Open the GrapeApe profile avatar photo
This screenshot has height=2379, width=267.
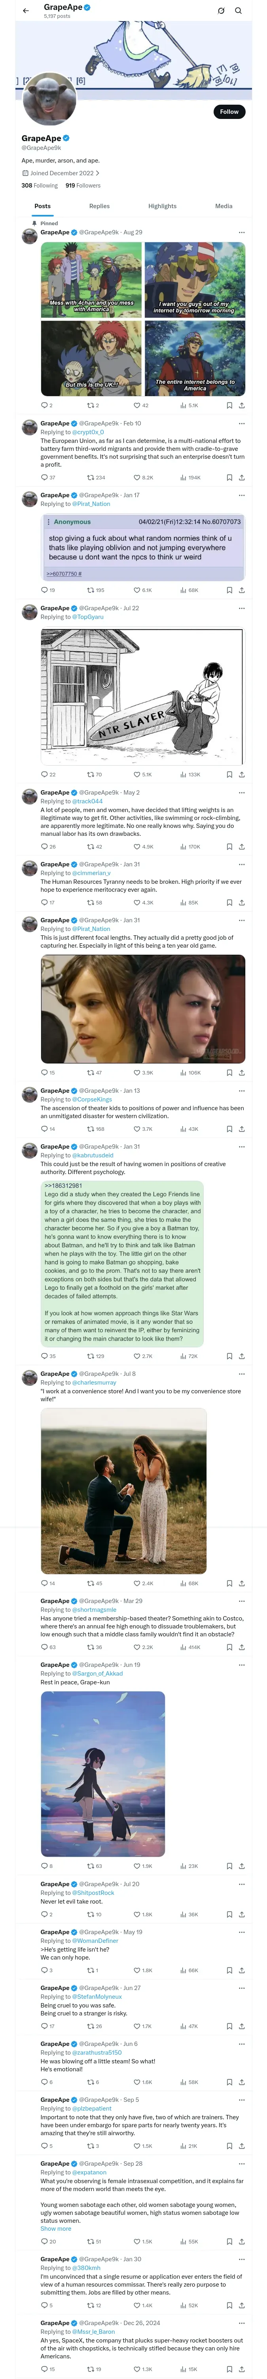(x=49, y=100)
